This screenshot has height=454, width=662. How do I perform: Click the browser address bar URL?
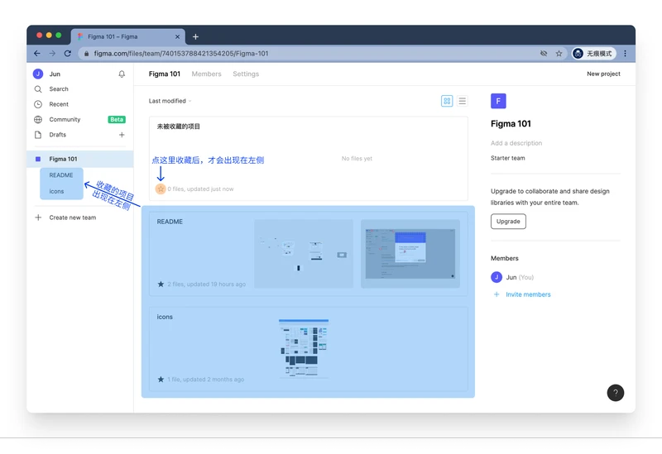click(x=180, y=54)
